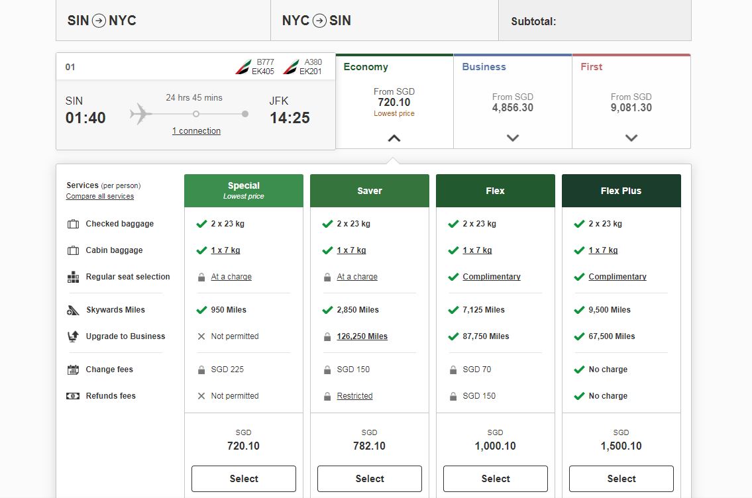Open the Compare all services link

point(100,197)
